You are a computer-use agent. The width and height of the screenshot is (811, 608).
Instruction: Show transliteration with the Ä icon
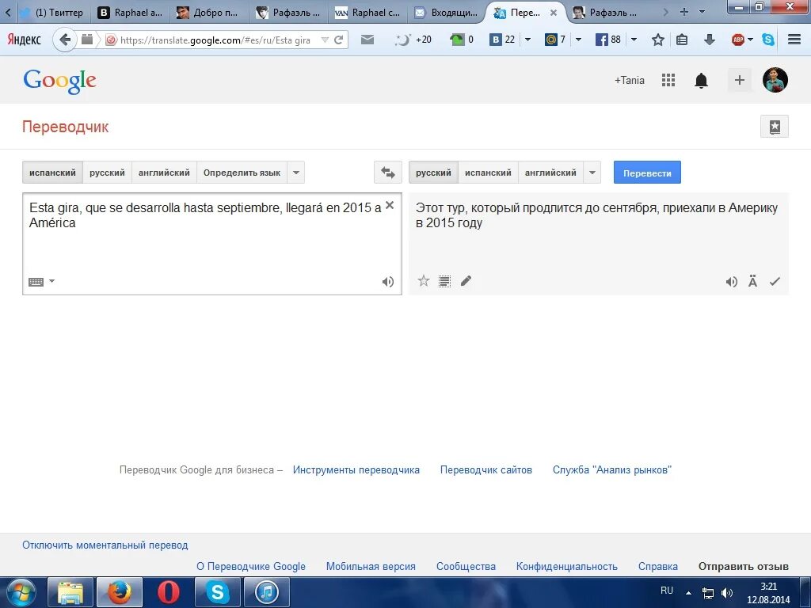tap(752, 281)
